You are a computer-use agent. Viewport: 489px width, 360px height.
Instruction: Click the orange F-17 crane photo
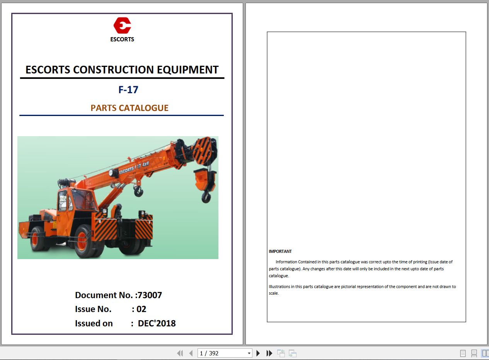click(x=118, y=197)
